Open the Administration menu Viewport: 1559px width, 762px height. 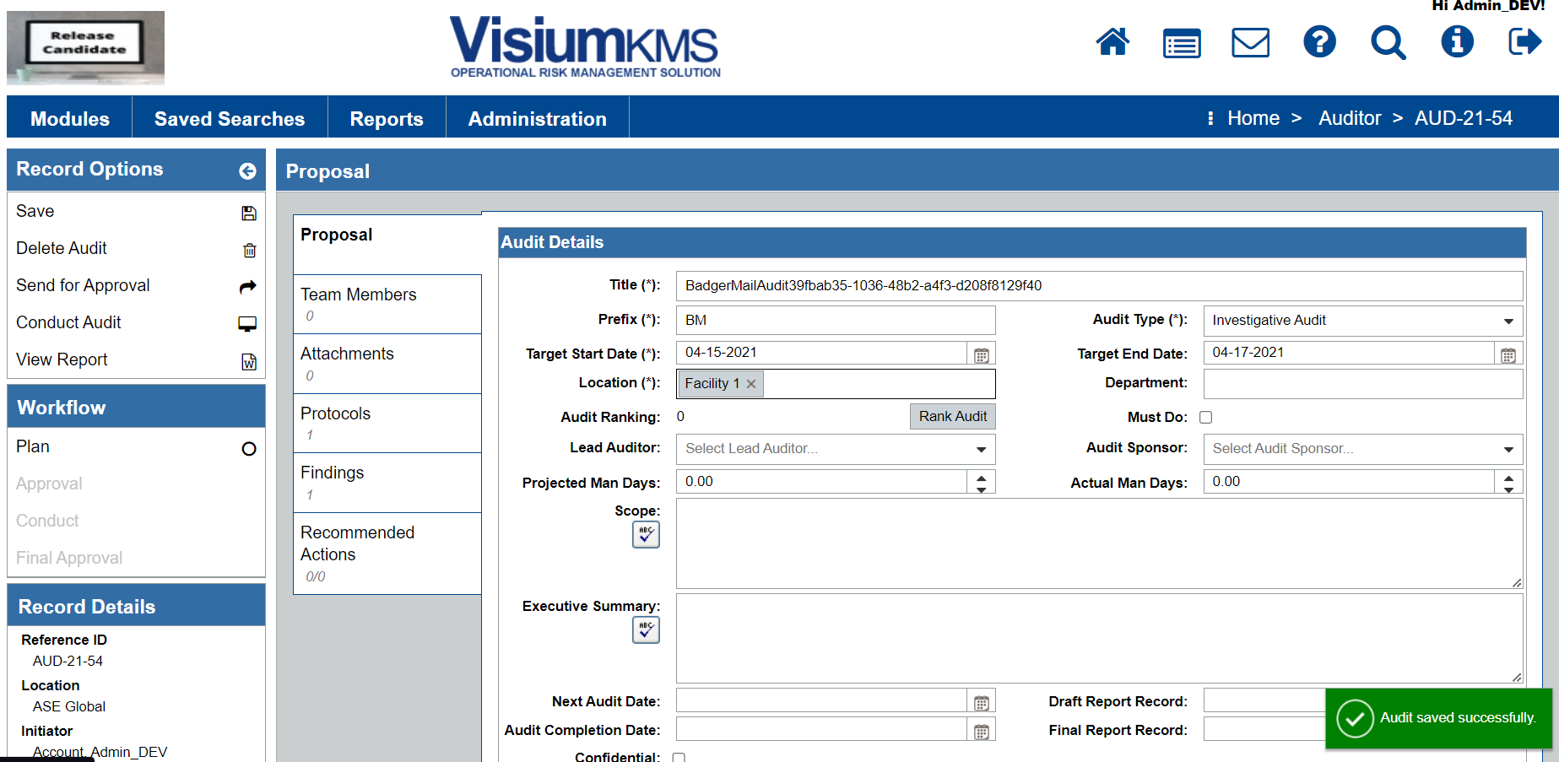tap(538, 119)
